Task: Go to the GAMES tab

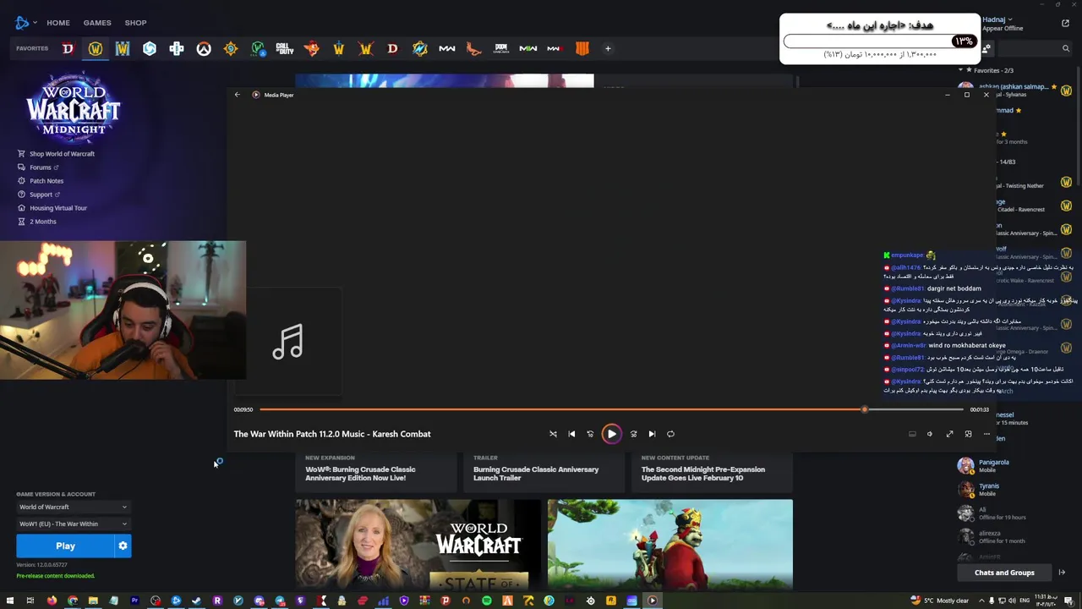Action: pyautogui.click(x=97, y=23)
